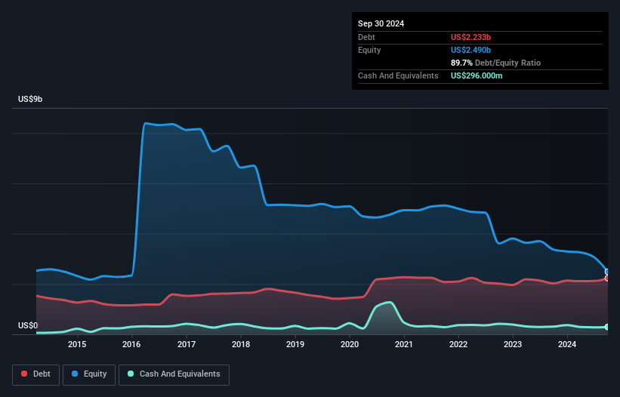Viewport: 620px width, 397px height.
Task: Toggle the Equity series legend button
Action: [x=89, y=374]
